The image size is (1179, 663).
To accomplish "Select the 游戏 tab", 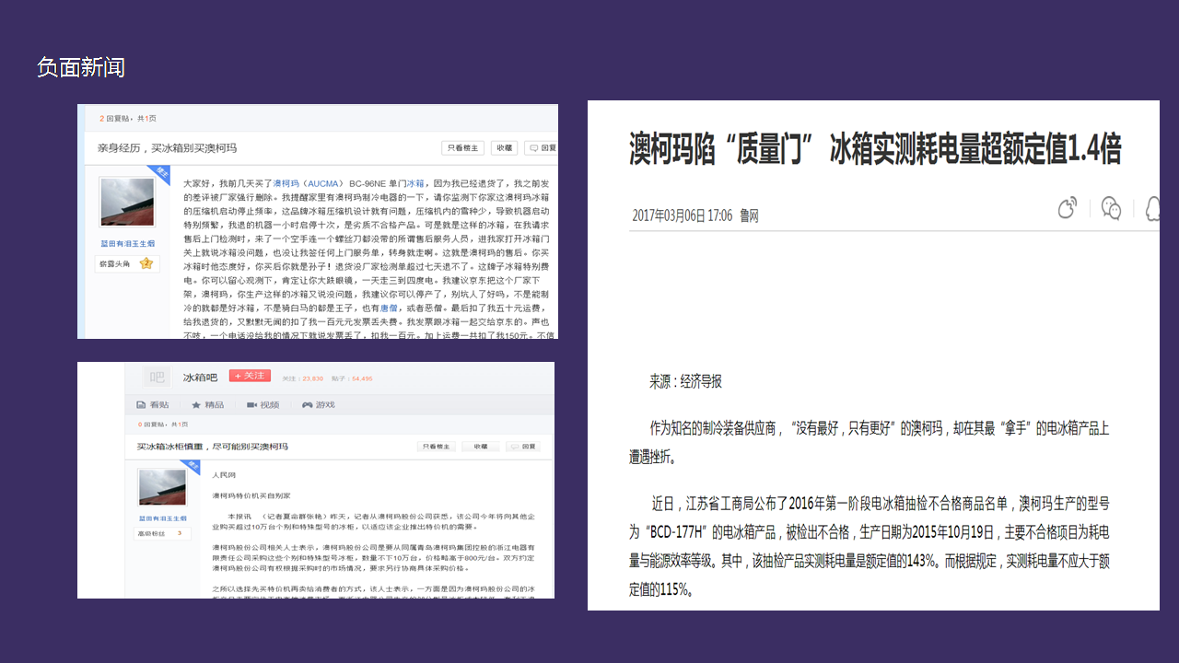I will [319, 404].
